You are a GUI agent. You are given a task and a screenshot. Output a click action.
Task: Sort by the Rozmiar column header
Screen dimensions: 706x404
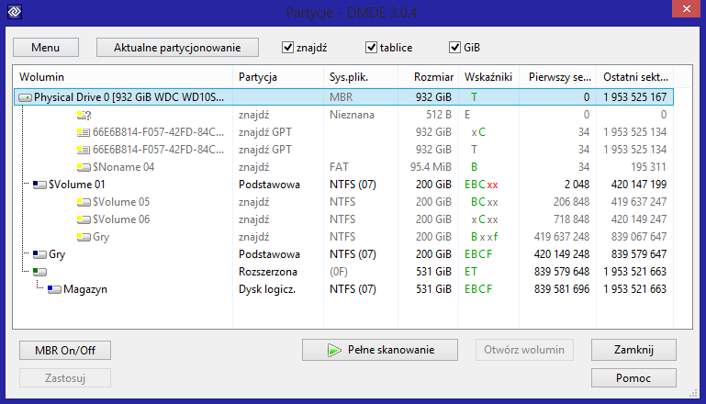coord(428,77)
